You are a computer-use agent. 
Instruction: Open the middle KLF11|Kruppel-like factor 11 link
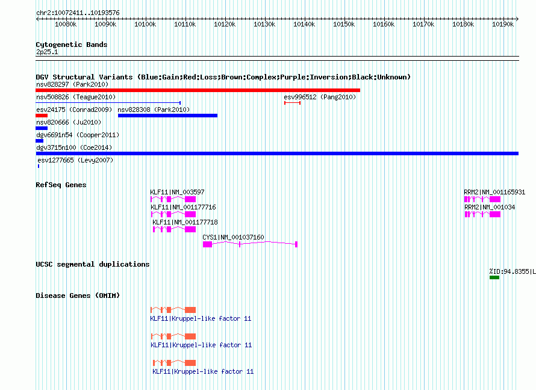click(201, 345)
